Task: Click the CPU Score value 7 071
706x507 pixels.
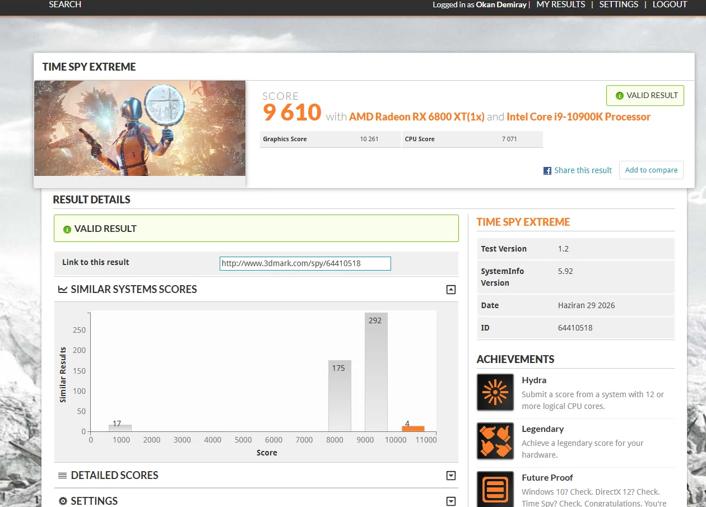Action: coord(509,139)
